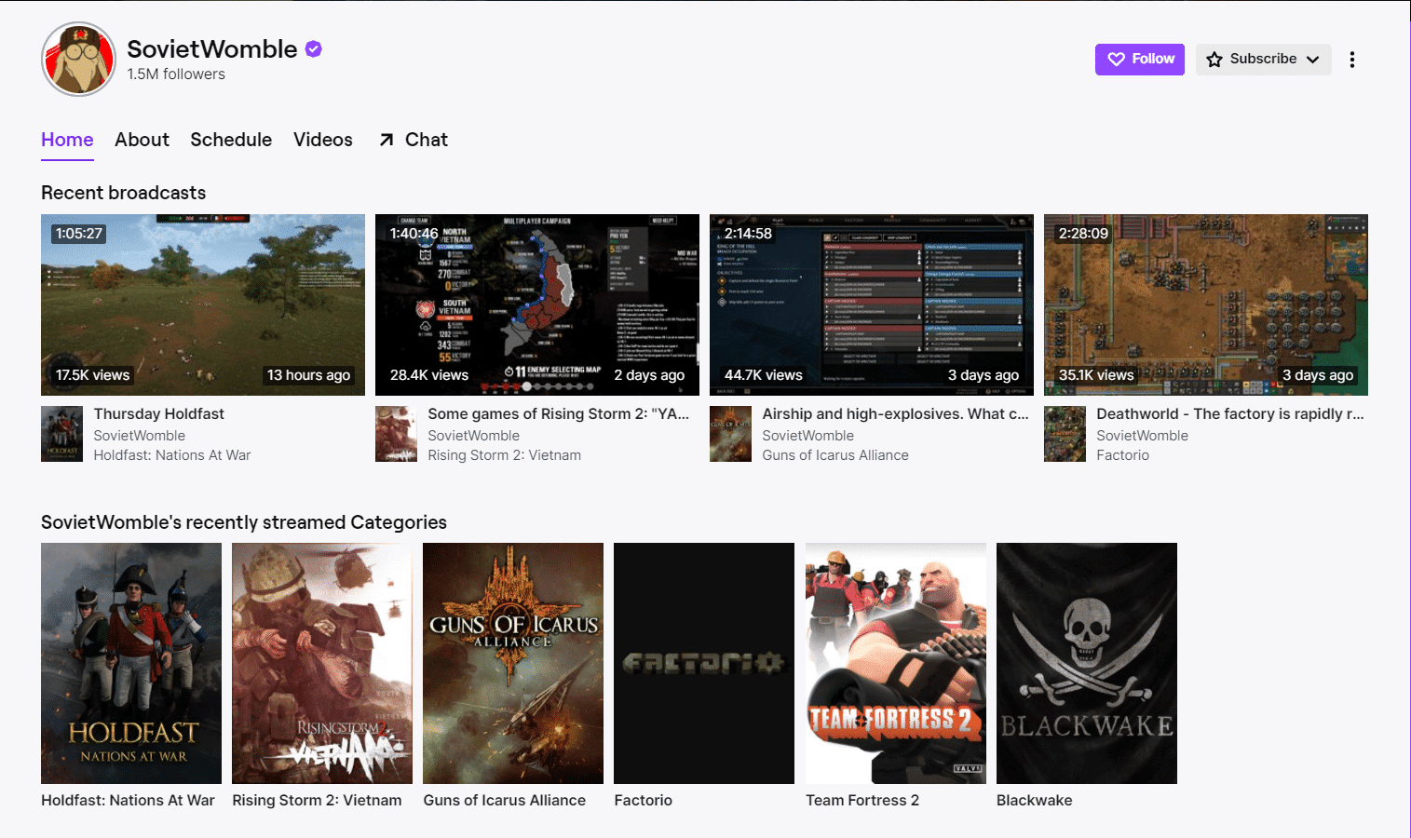Open Factorio game icon beside Deathworld title
Screen dimensions: 1411x838
pos(1065,434)
